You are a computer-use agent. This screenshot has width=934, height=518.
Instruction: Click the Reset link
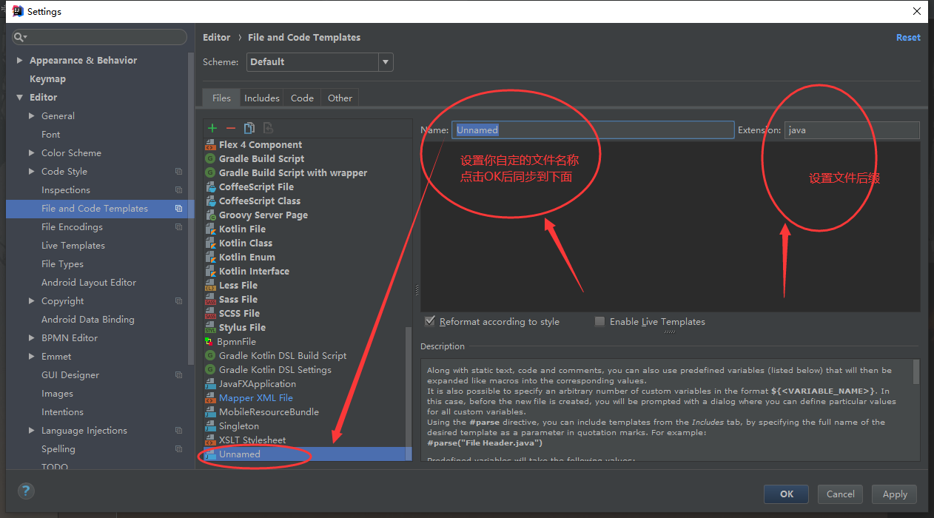[908, 38]
